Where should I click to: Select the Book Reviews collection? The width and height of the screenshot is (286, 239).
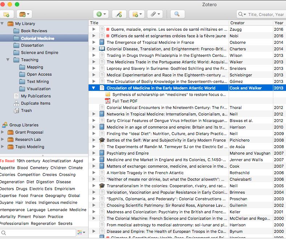tap(34, 31)
